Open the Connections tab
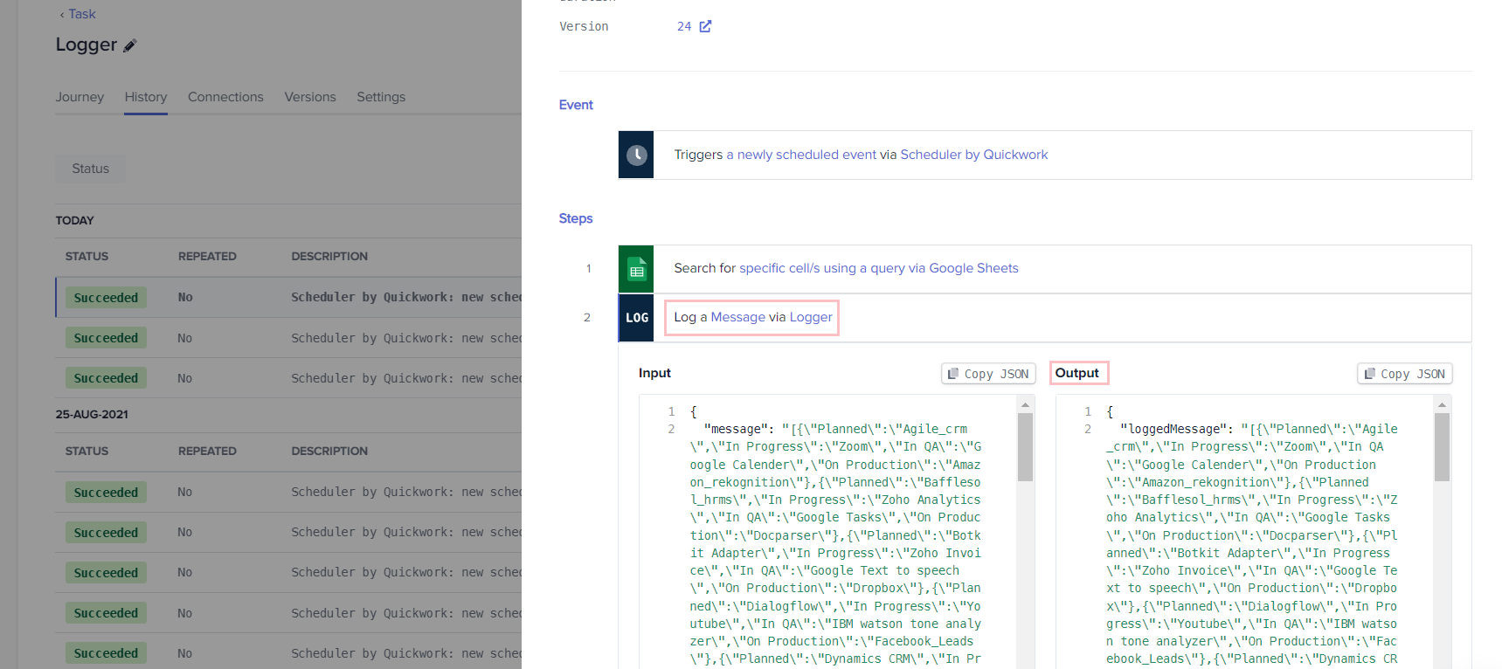Screen dimensions: 1502x669 point(225,97)
